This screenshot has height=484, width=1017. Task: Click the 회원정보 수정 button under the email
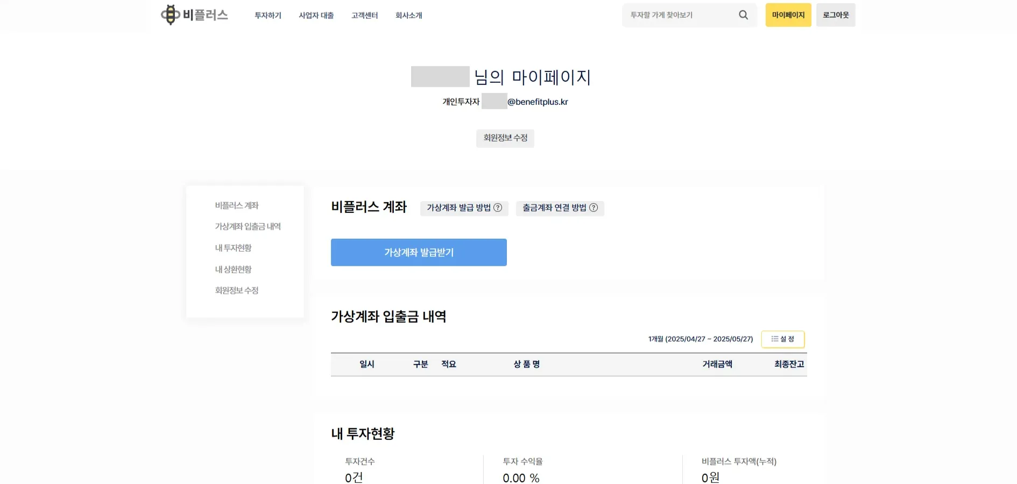(x=505, y=138)
